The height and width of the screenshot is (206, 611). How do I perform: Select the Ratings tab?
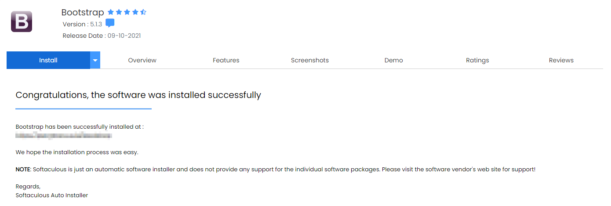point(477,60)
